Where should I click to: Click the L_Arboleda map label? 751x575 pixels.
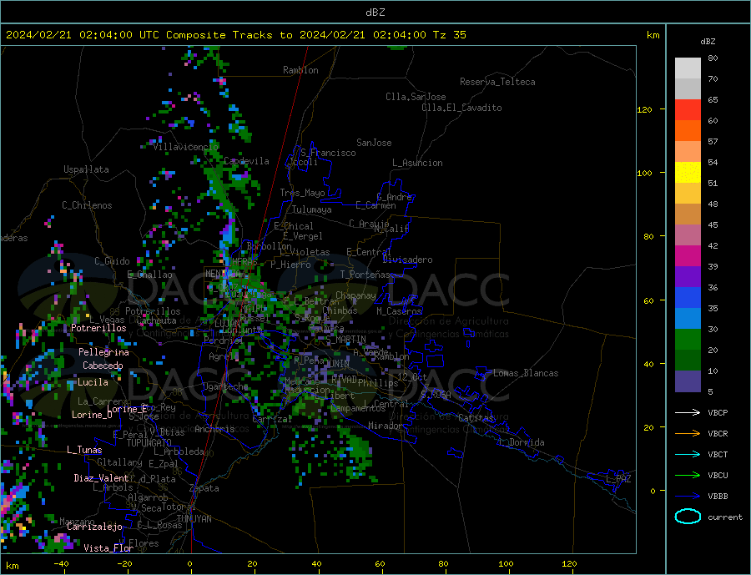coord(179,451)
